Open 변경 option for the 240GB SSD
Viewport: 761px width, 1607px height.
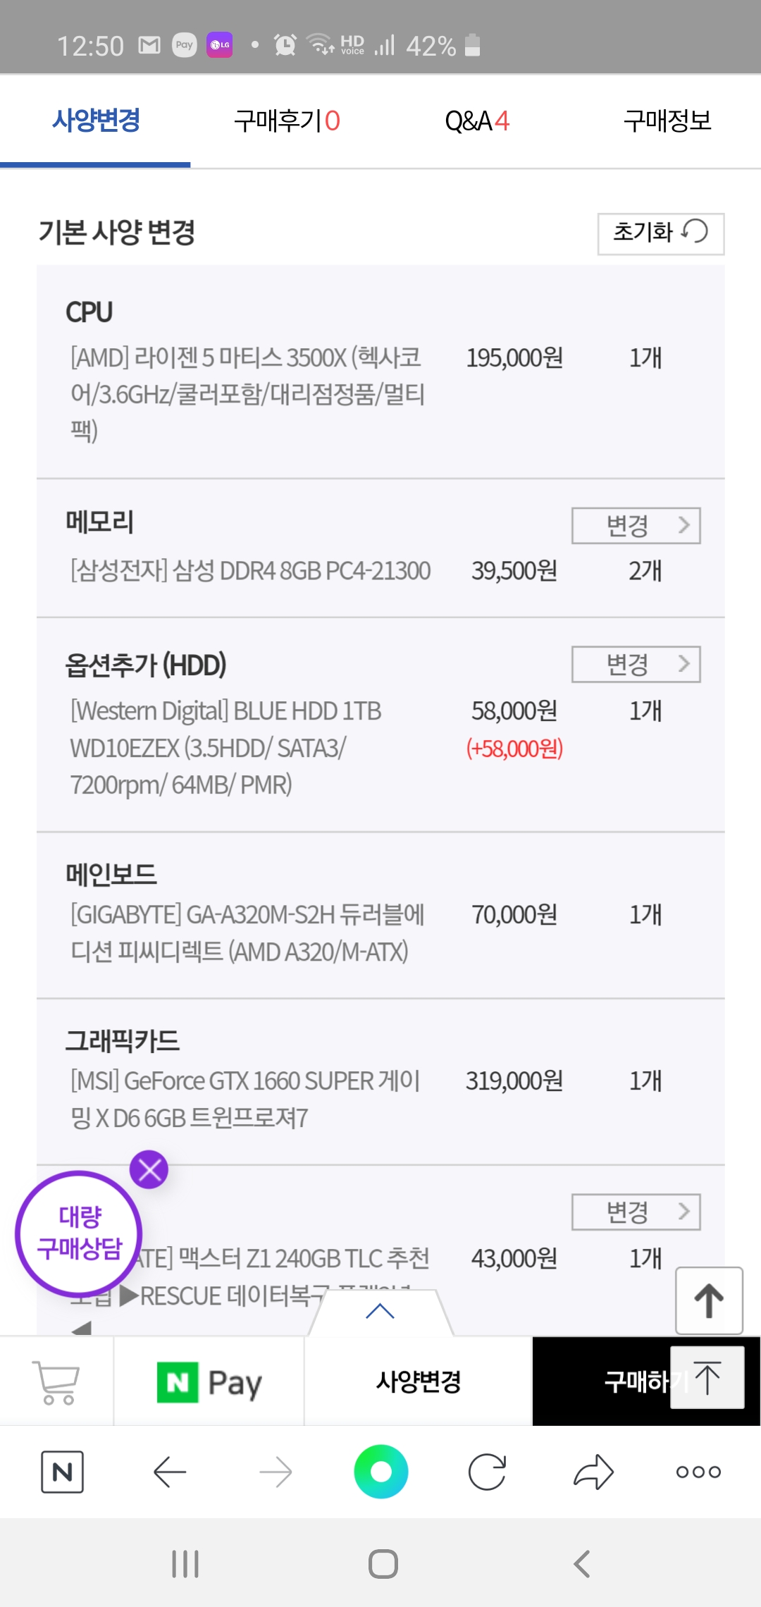[x=636, y=1212]
